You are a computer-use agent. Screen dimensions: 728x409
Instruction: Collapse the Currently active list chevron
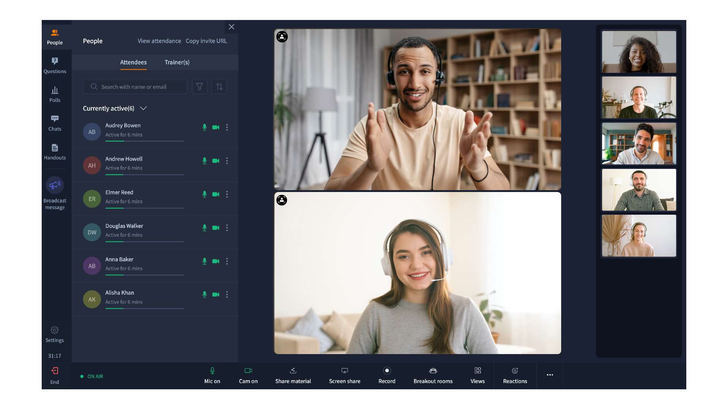[143, 108]
